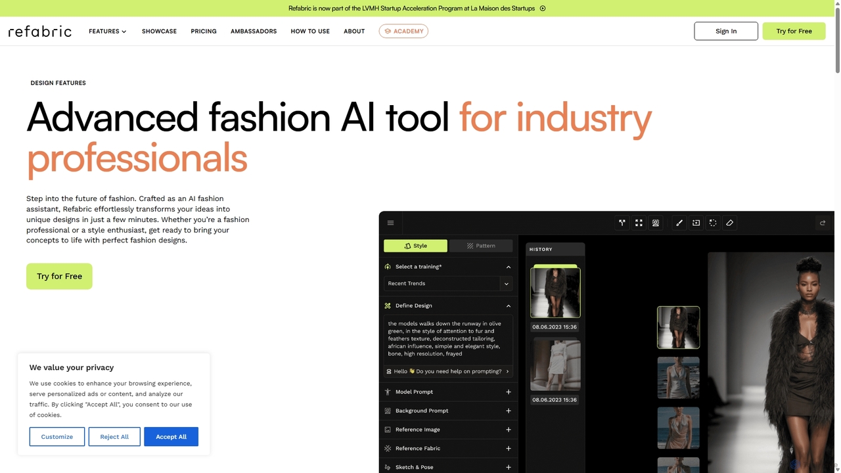Click the HISTORY panel header
Image resolution: width=841 pixels, height=473 pixels.
[555, 249]
